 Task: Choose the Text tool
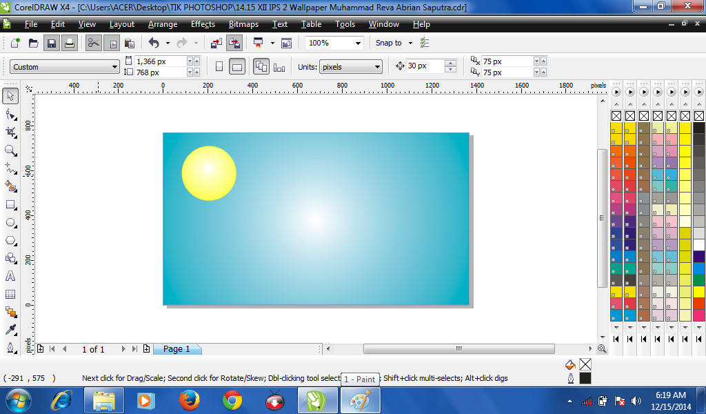click(x=10, y=276)
